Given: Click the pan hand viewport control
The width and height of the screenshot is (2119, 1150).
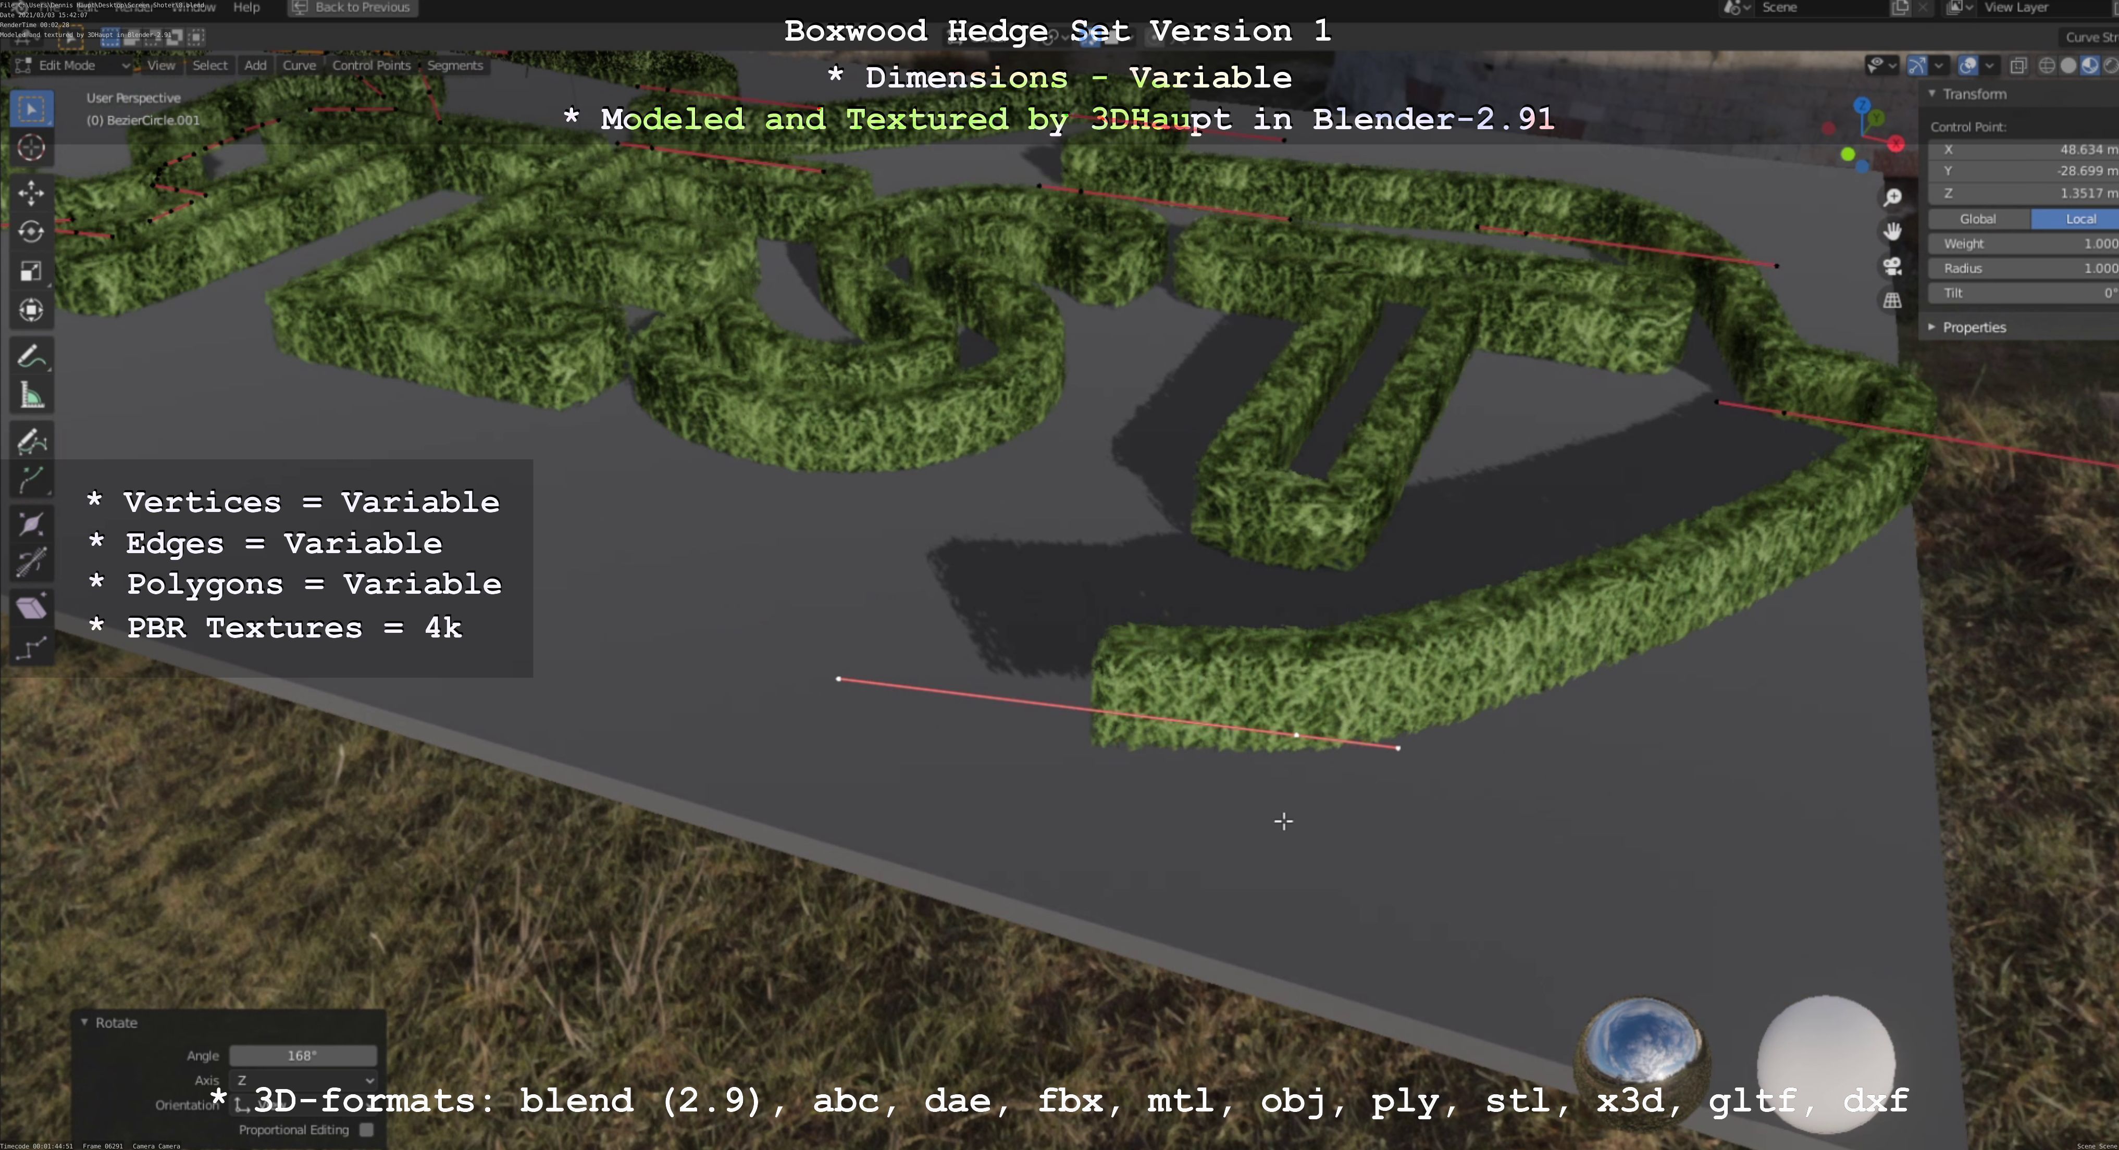Looking at the screenshot, I should pyautogui.click(x=1893, y=232).
